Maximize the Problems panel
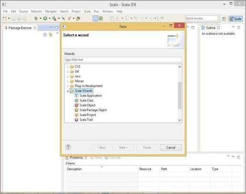This screenshot has width=246, height=194. (238, 157)
